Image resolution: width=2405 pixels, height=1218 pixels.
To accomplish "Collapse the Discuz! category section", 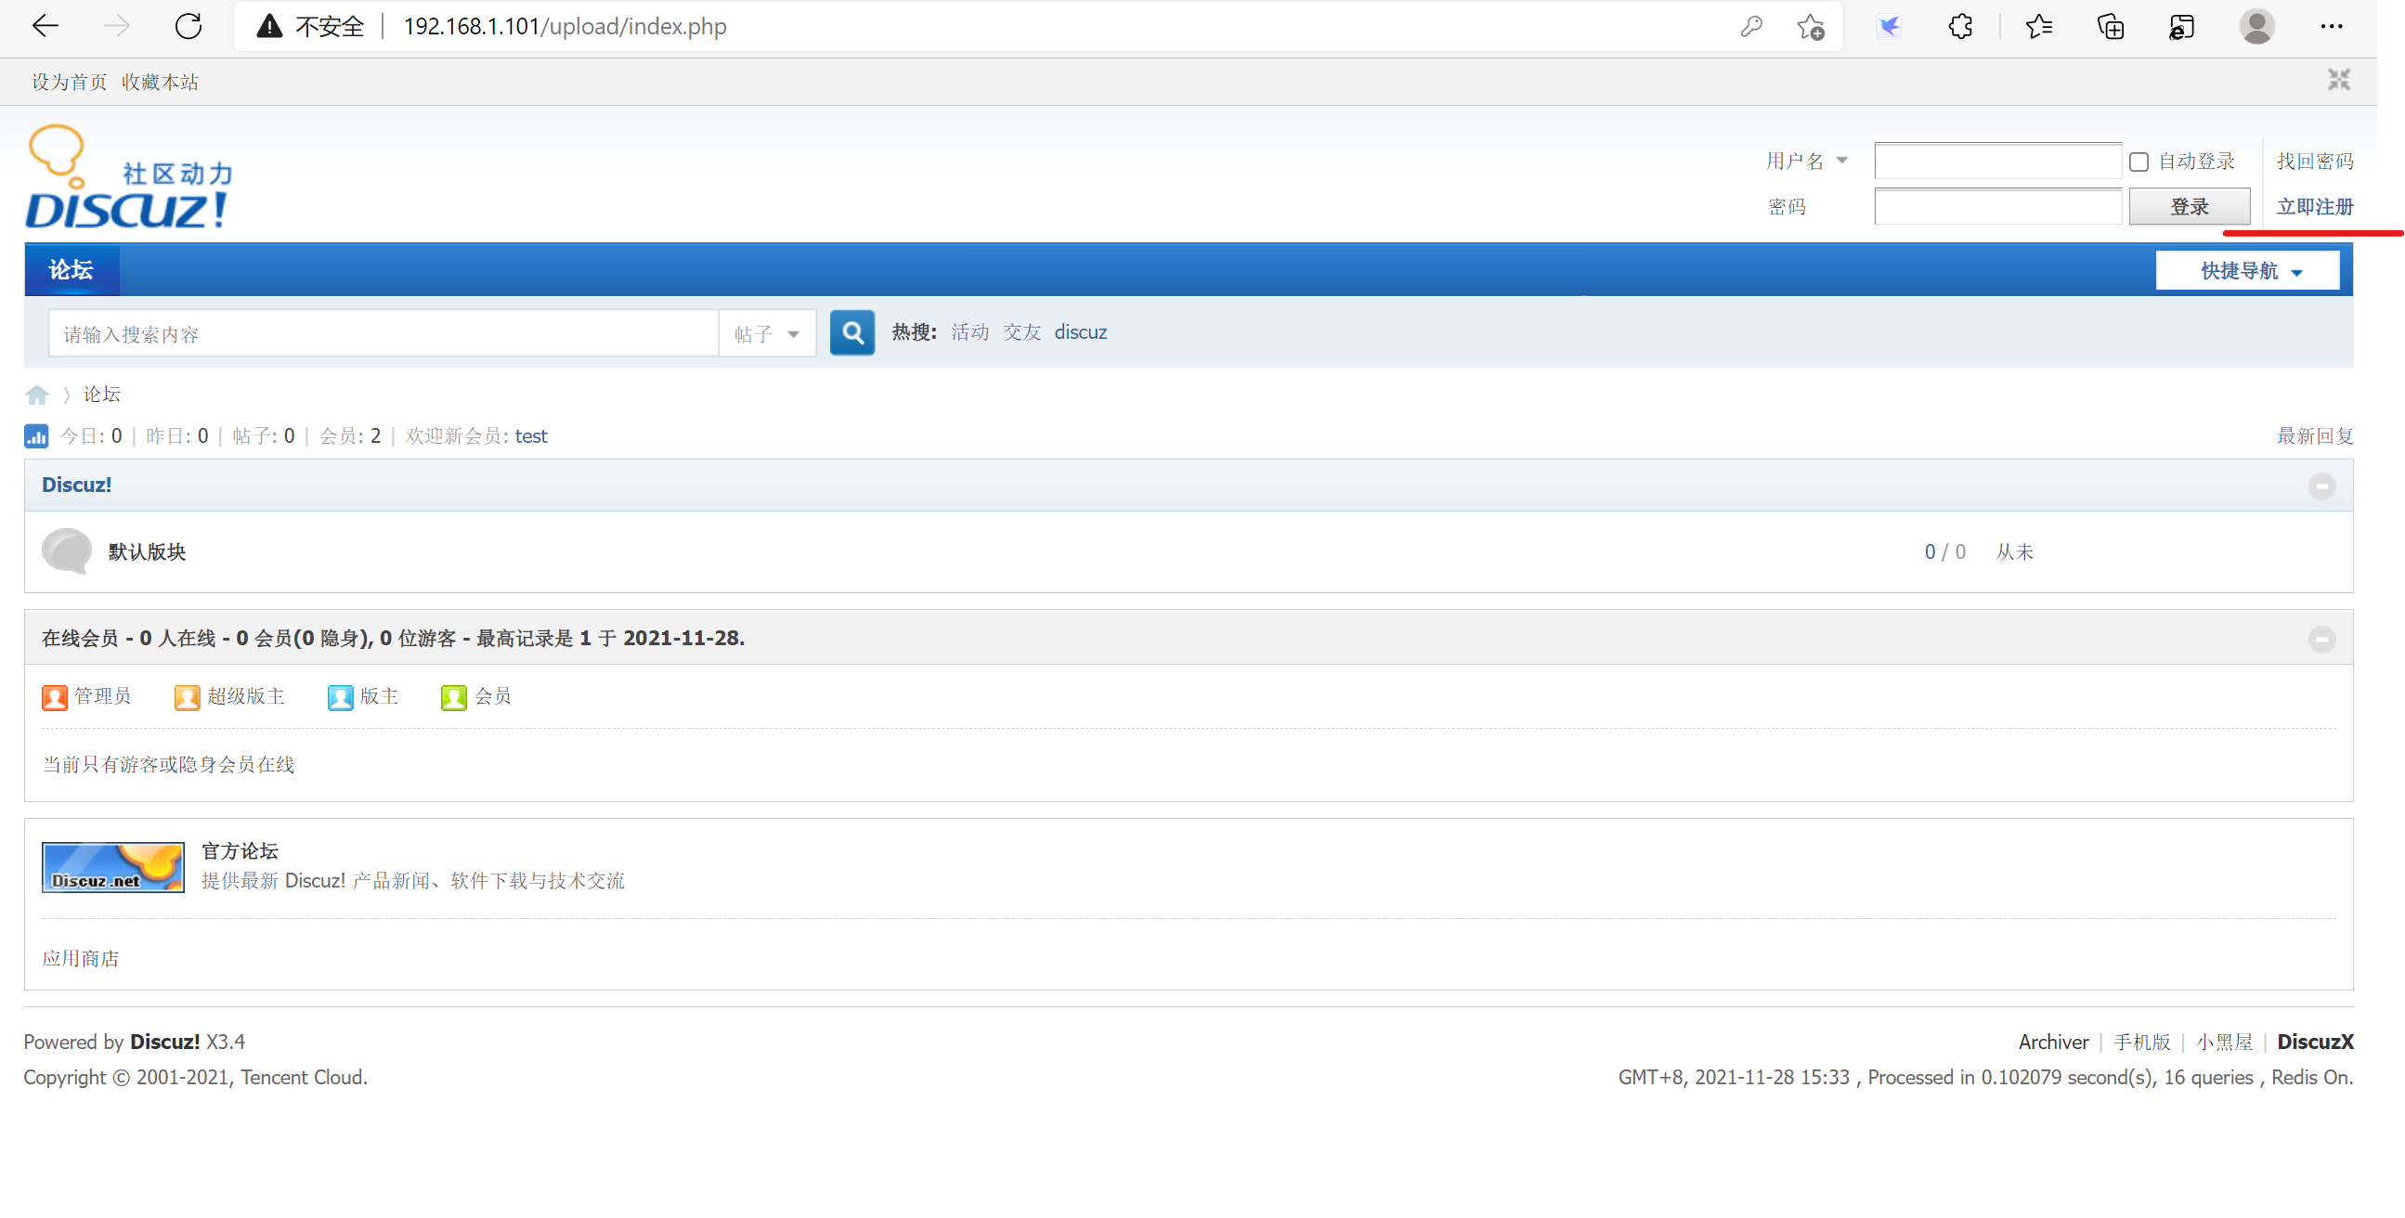I will coord(2322,486).
